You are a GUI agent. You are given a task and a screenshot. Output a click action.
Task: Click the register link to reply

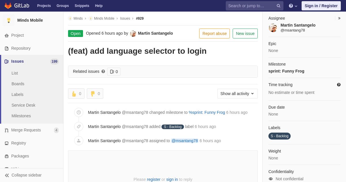pyautogui.click(x=154, y=179)
